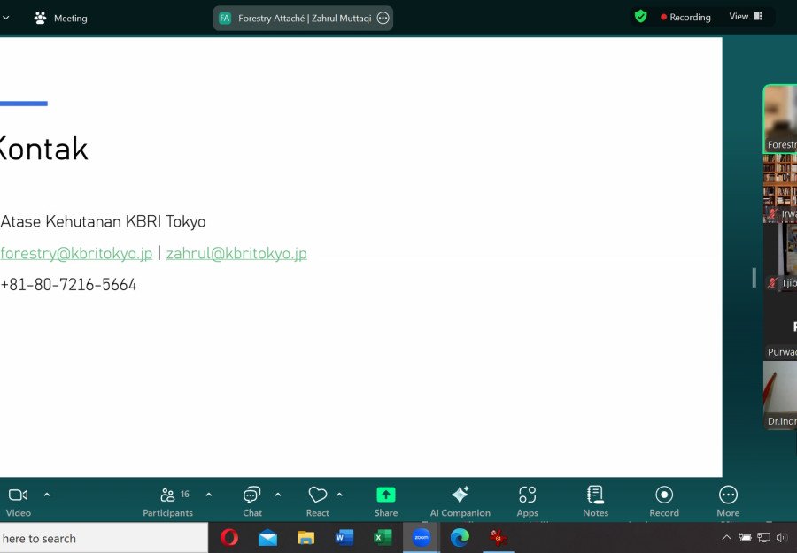Click the chevron beside Meeting
This screenshot has width=797, height=553.
[5, 19]
